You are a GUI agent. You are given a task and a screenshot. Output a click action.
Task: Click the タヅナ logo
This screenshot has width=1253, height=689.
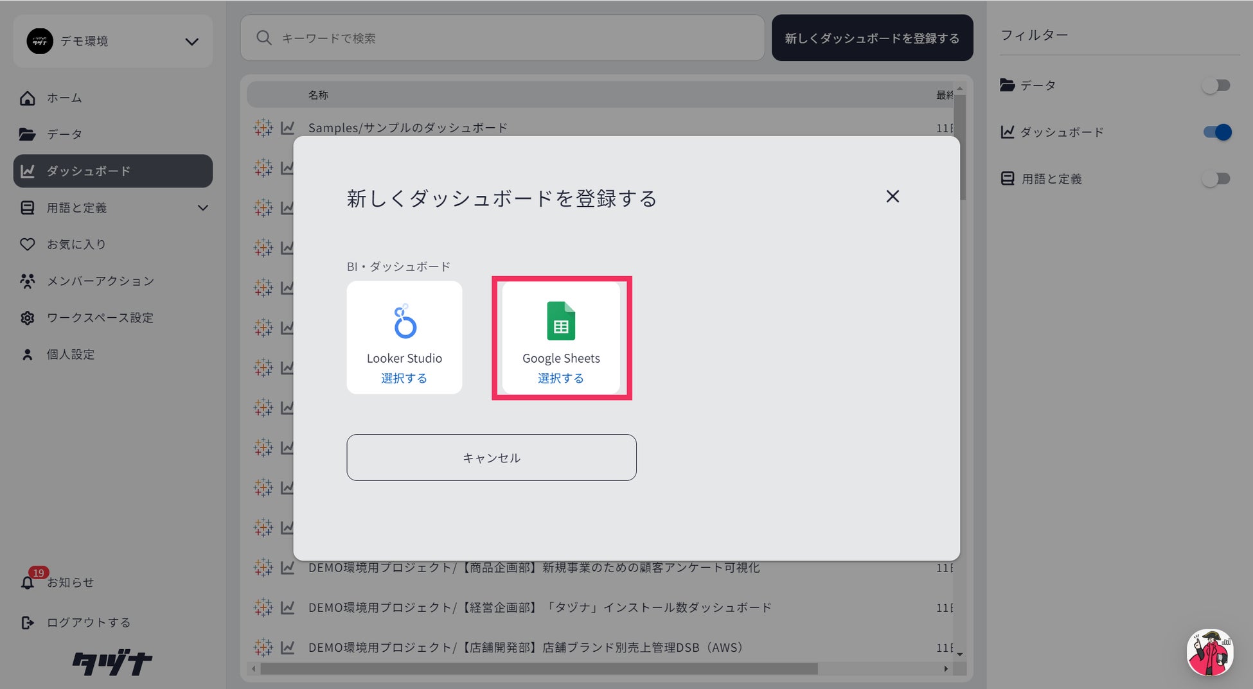point(112,663)
